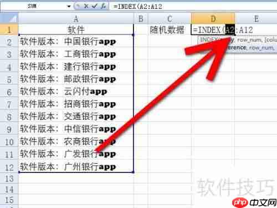Click cell with 工商银行app

76,54
